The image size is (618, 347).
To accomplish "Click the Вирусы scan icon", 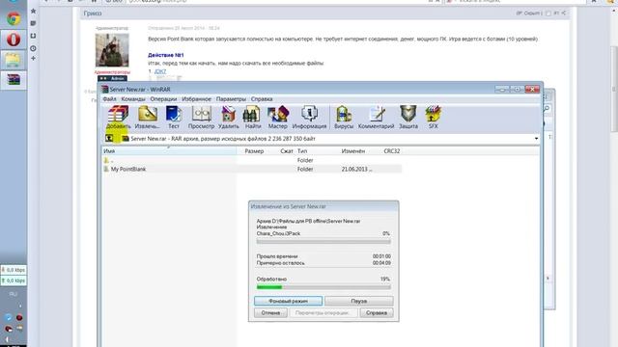I will [x=344, y=118].
